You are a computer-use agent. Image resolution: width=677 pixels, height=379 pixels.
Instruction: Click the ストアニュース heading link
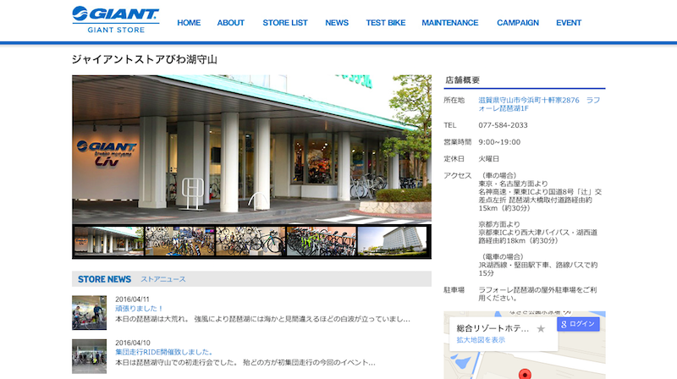pos(163,279)
